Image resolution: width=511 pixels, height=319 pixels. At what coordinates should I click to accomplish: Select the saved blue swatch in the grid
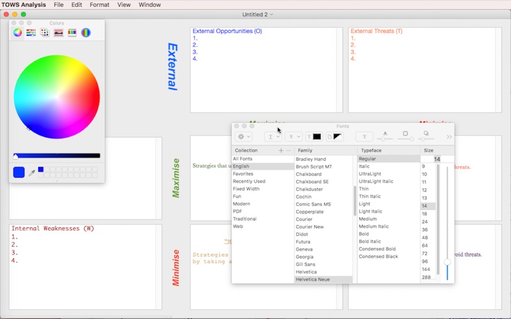coord(41,169)
